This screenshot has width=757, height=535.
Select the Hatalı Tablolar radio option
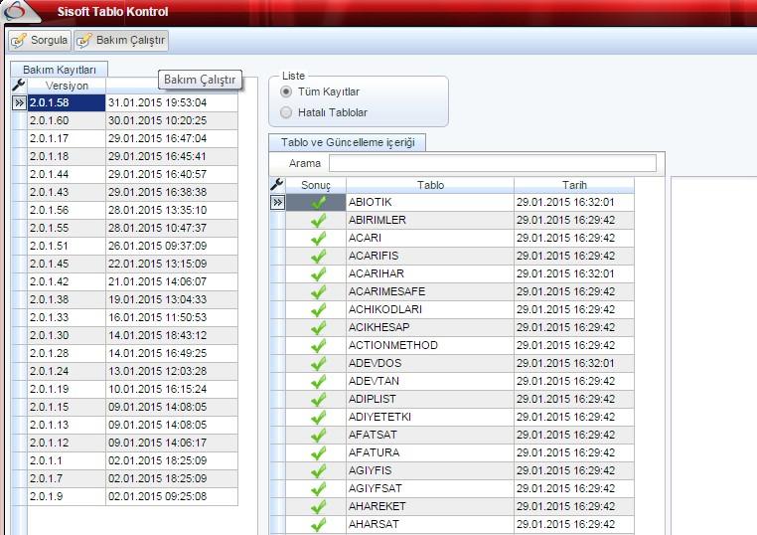coord(286,112)
